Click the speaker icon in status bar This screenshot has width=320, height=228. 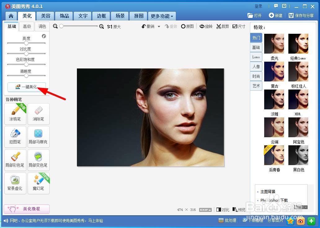(x=6, y=221)
